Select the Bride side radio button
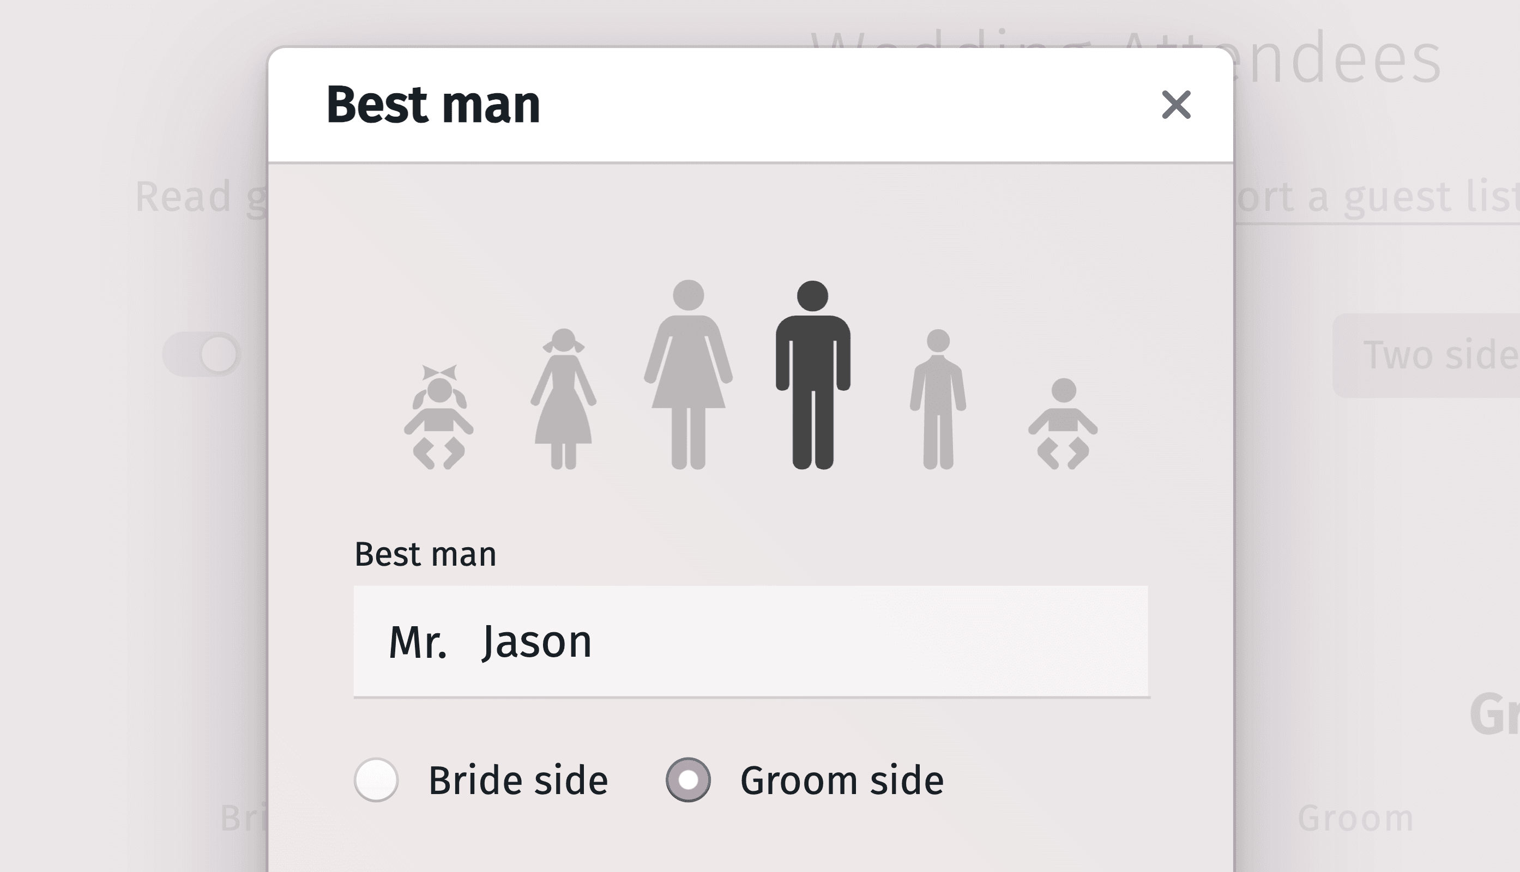Viewport: 1520px width, 872px height. pyautogui.click(x=376, y=780)
